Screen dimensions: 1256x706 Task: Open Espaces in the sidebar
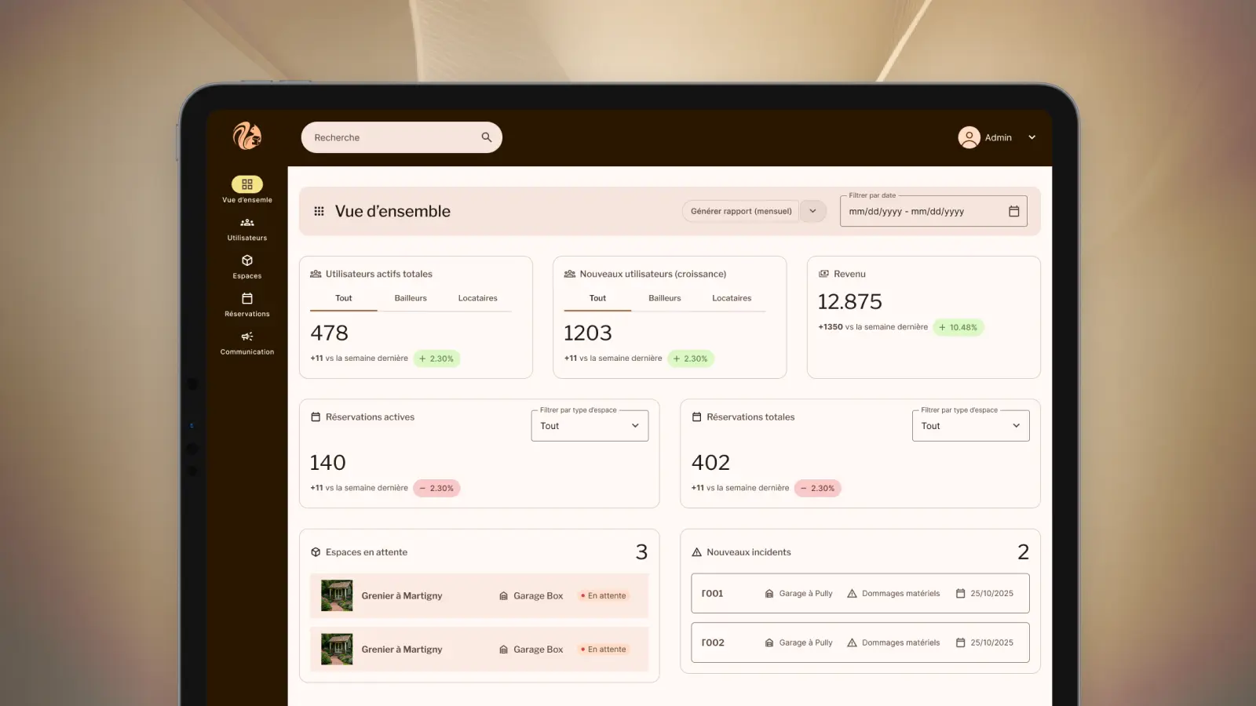tap(247, 267)
